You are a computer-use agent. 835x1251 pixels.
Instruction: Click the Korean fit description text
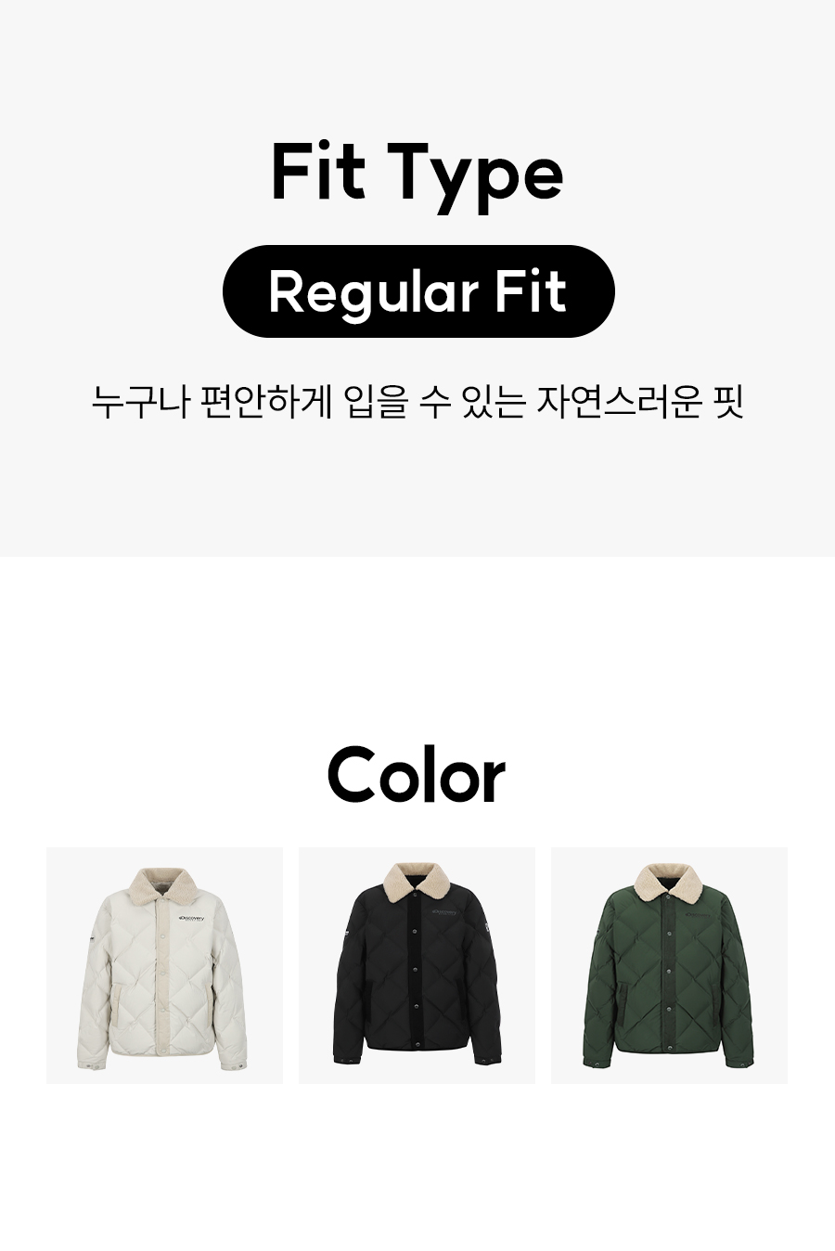417,403
